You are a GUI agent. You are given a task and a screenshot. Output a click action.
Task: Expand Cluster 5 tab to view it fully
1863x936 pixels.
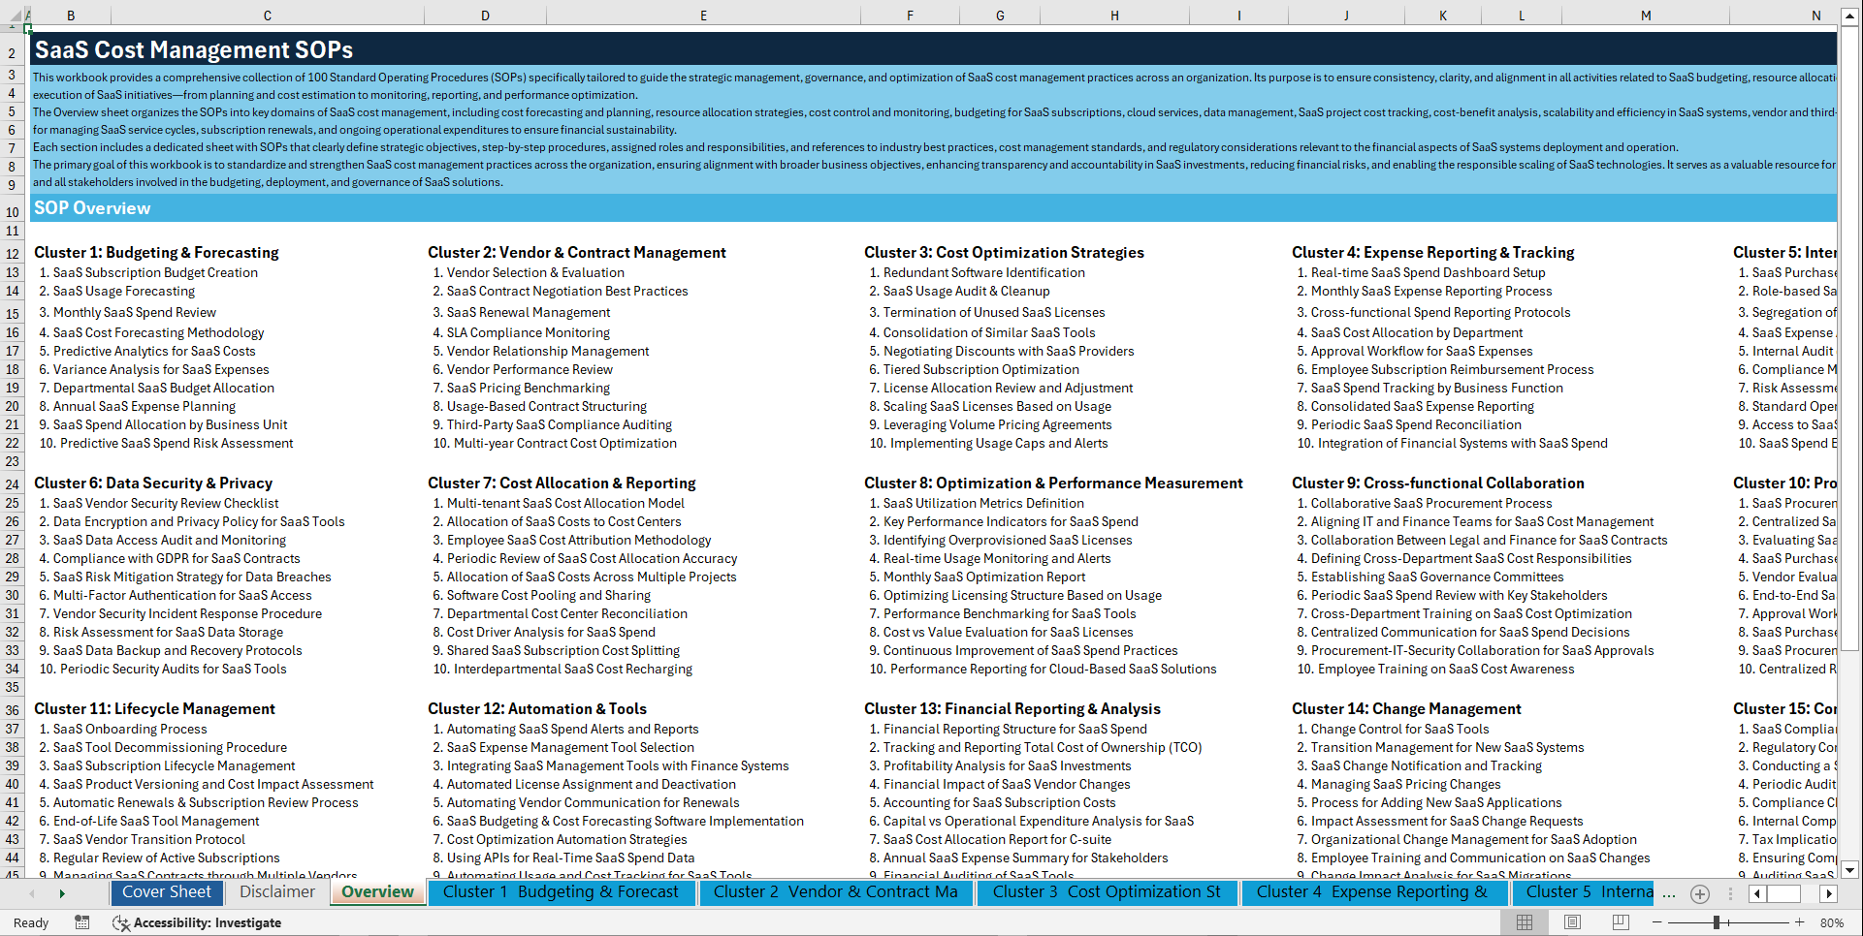1585,892
